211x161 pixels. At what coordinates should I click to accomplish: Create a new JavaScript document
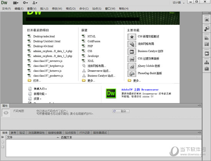pyautogui.click(x=93, y=56)
